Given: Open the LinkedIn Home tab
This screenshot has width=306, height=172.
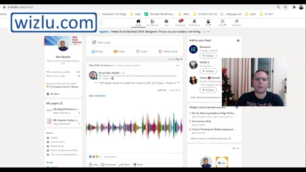Looking at the screenshot, I should pos(138,23).
